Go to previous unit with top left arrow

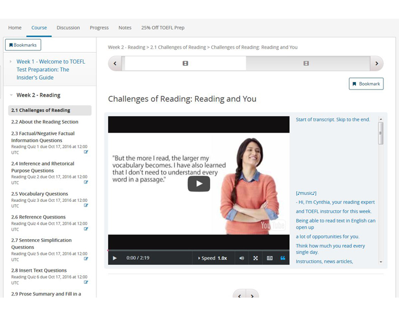(x=115, y=63)
